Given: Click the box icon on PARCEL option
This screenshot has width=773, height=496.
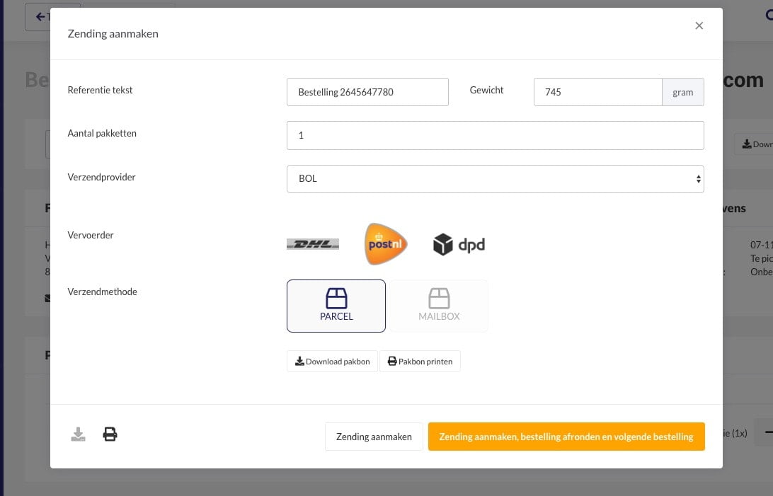Looking at the screenshot, I should point(336,297).
